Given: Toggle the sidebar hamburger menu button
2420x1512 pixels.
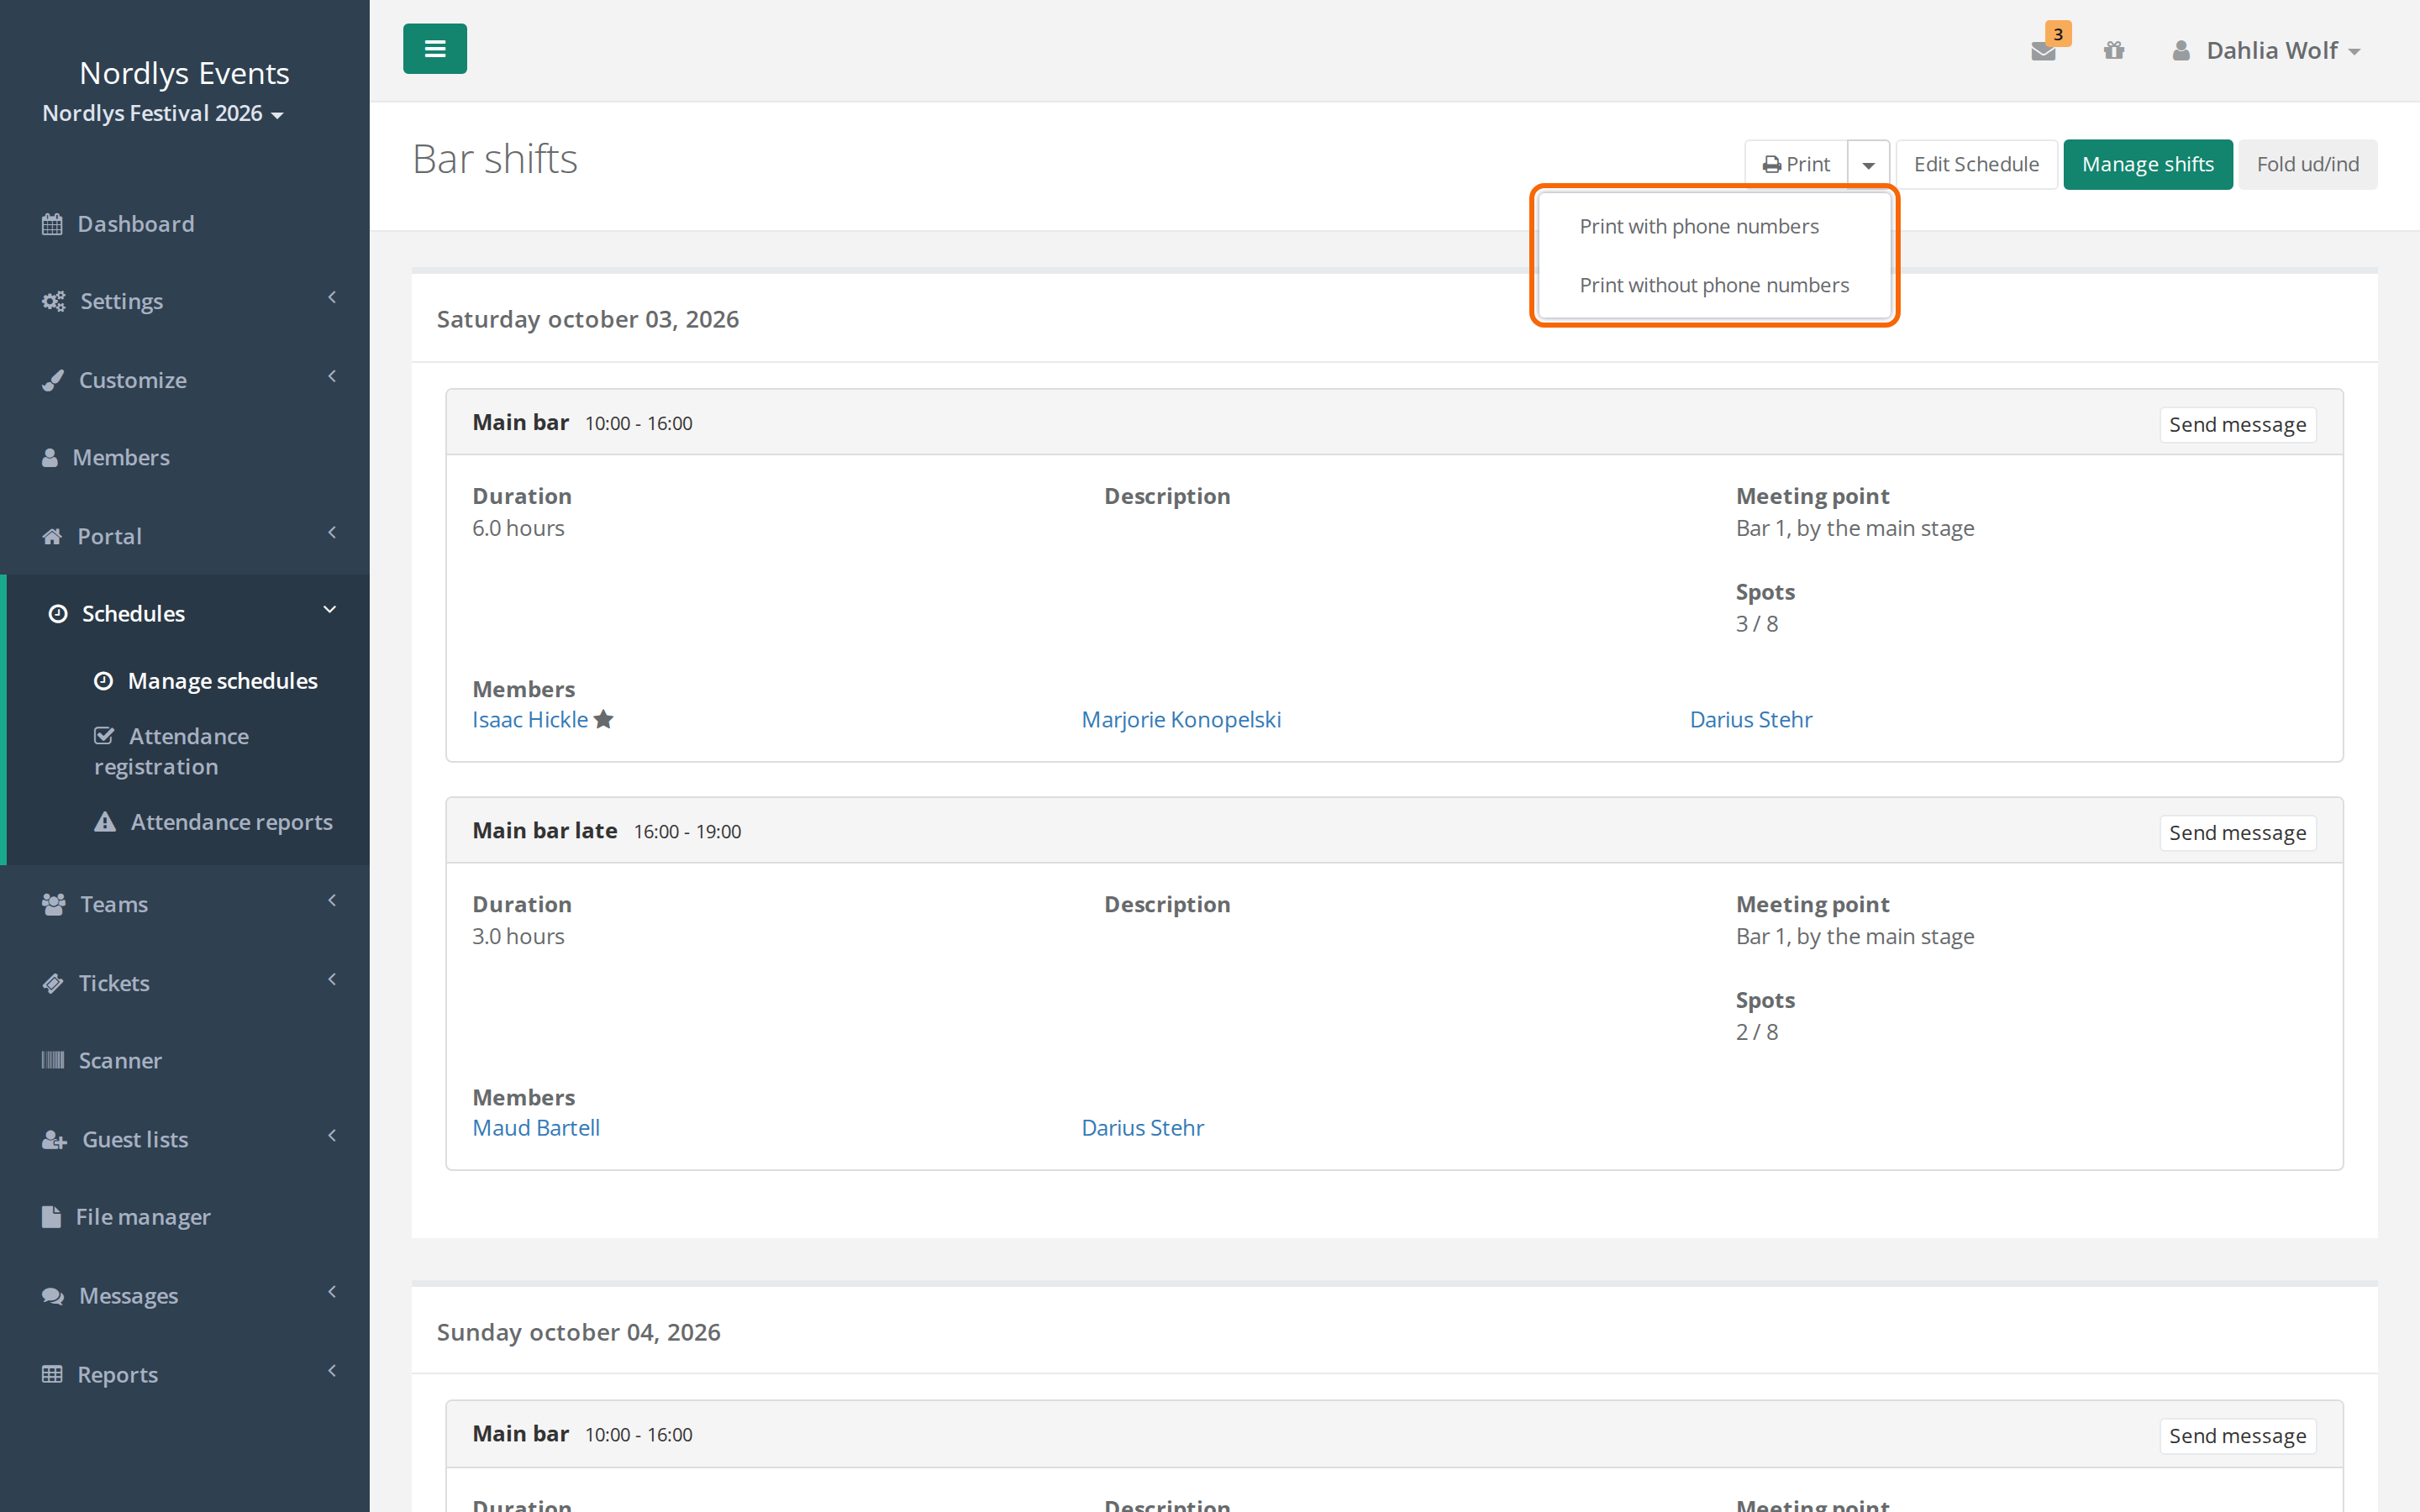Looking at the screenshot, I should coord(434,49).
